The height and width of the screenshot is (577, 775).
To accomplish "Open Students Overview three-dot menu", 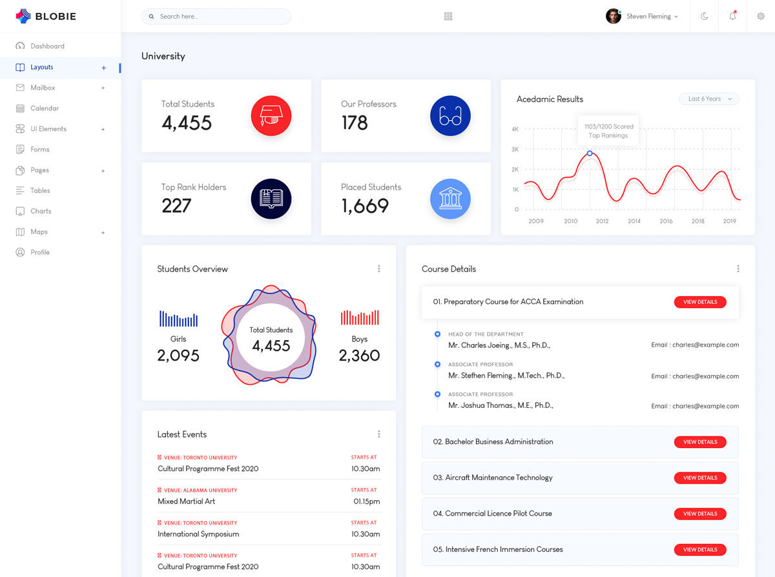I will [x=378, y=269].
